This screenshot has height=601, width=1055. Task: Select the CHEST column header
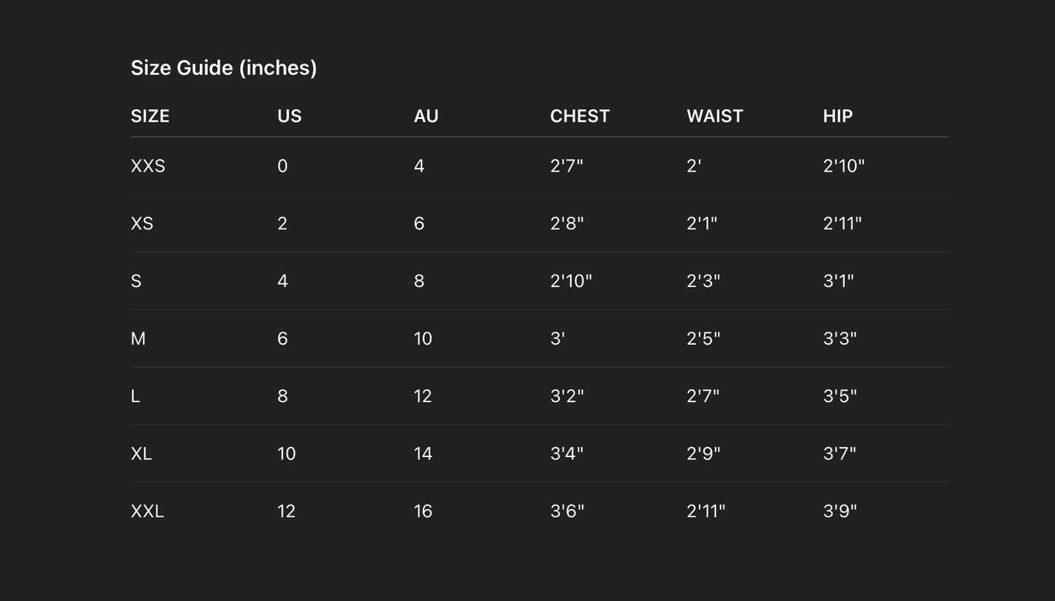click(x=580, y=116)
